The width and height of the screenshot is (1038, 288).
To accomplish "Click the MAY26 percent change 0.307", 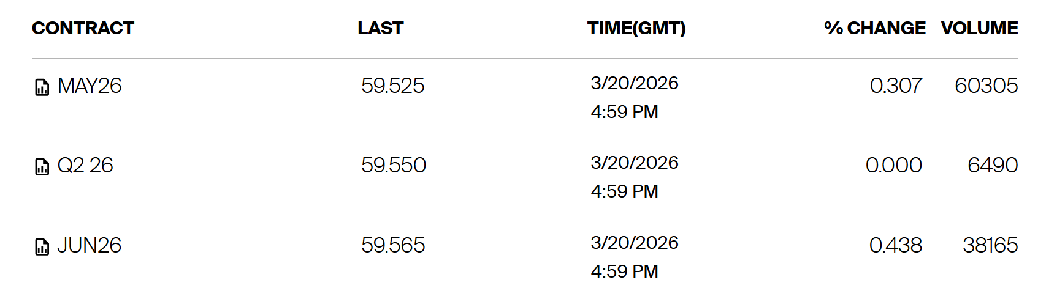I will coord(896,86).
